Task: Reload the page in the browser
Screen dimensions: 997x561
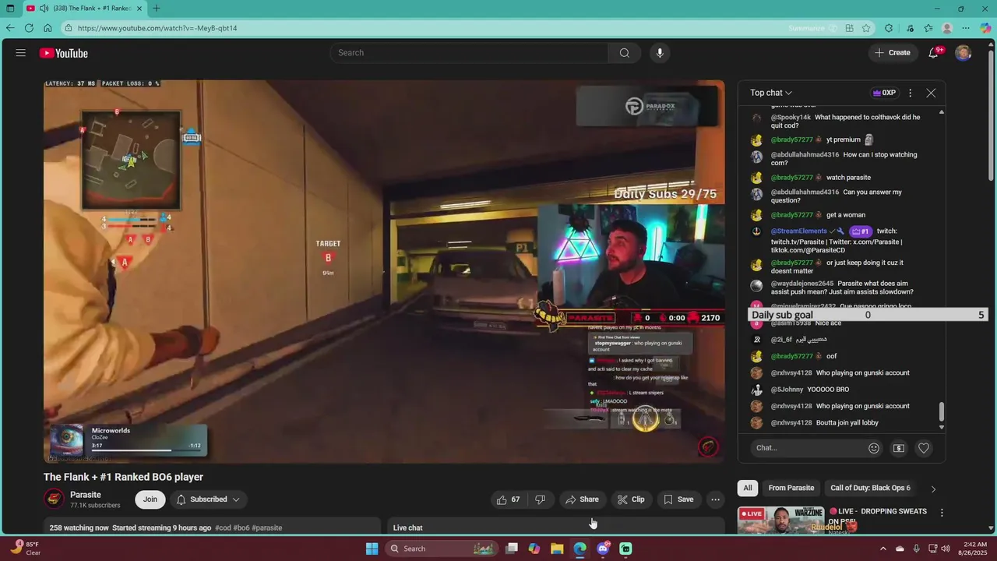Action: click(29, 28)
